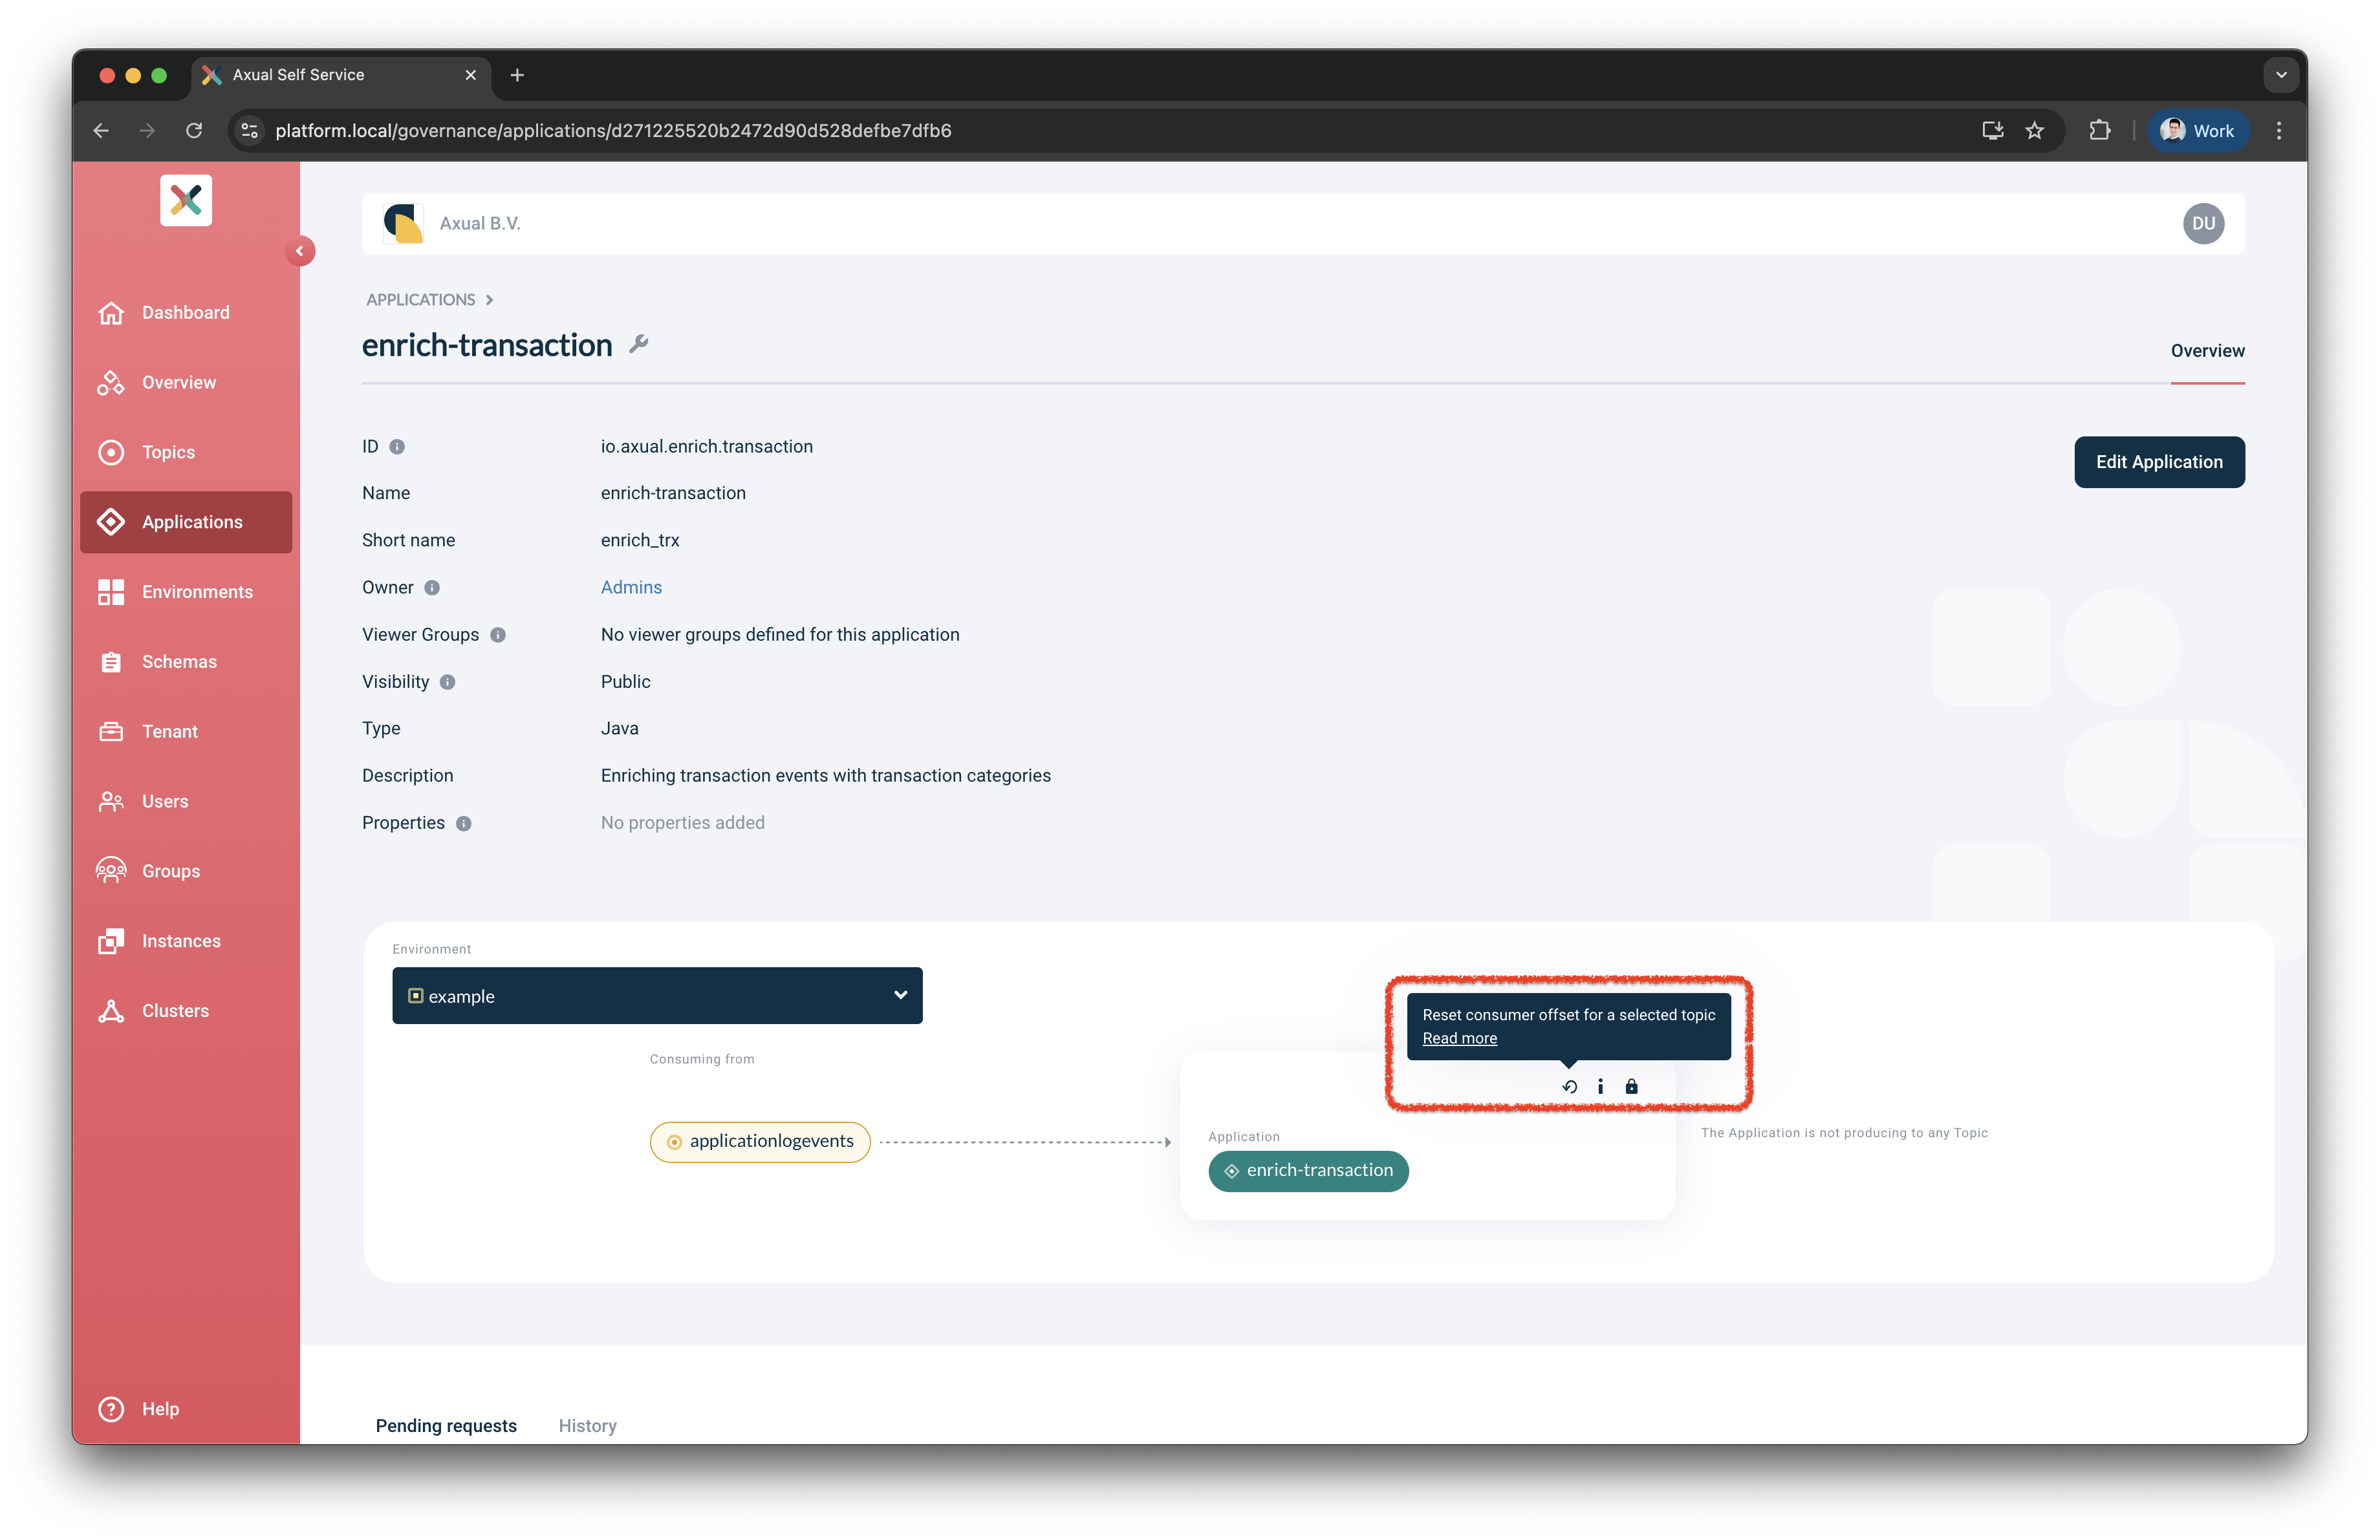2380x1540 pixels.
Task: Open the example environment dropdown
Action: click(x=657, y=996)
